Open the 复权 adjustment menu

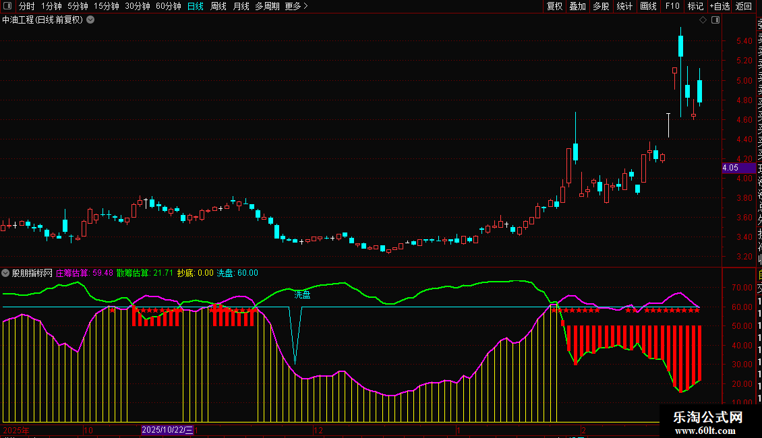pyautogui.click(x=554, y=7)
